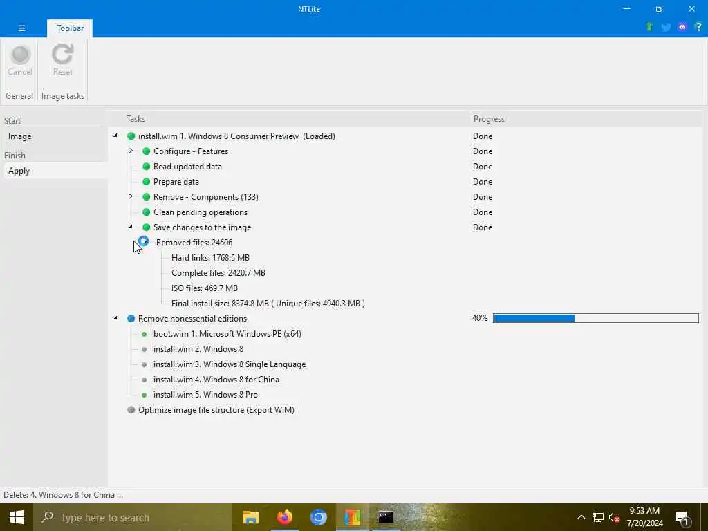Open the Twitter bird icon
This screenshot has width=708, height=531.
tap(666, 27)
